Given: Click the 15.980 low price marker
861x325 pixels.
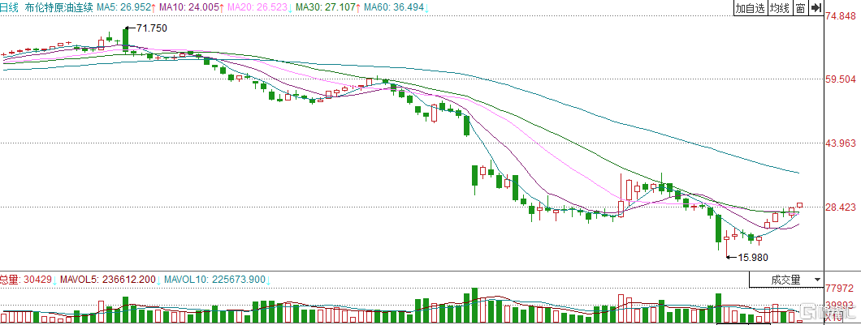Looking at the screenshot, I should click(x=751, y=258).
